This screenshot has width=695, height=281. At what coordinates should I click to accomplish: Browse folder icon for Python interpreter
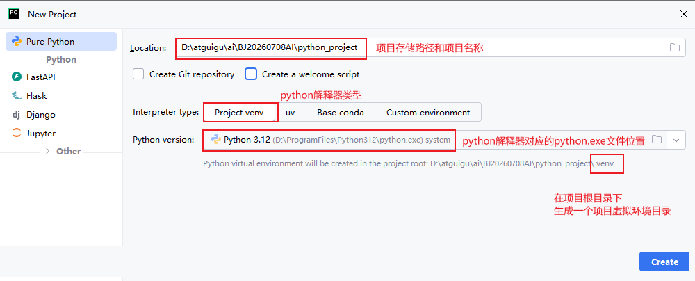657,140
